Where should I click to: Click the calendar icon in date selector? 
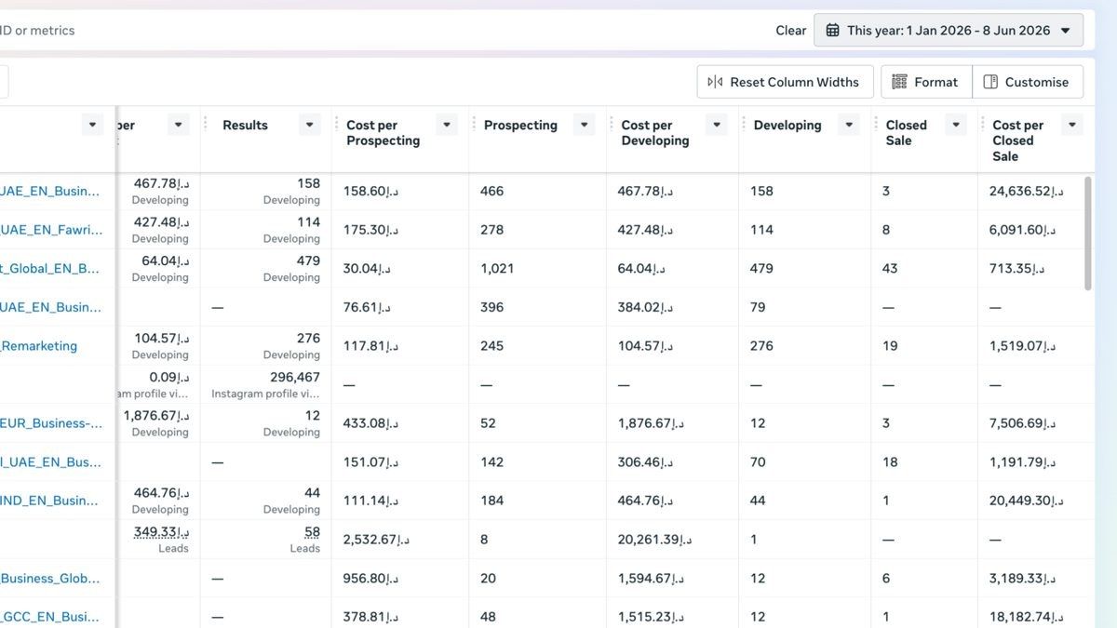click(833, 30)
